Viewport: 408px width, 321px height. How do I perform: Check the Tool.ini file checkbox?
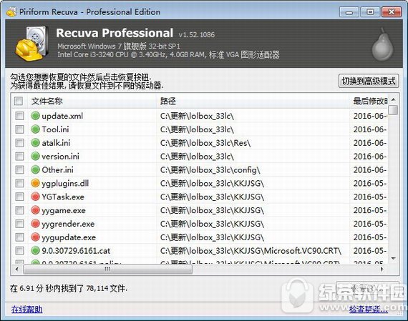coord(19,129)
